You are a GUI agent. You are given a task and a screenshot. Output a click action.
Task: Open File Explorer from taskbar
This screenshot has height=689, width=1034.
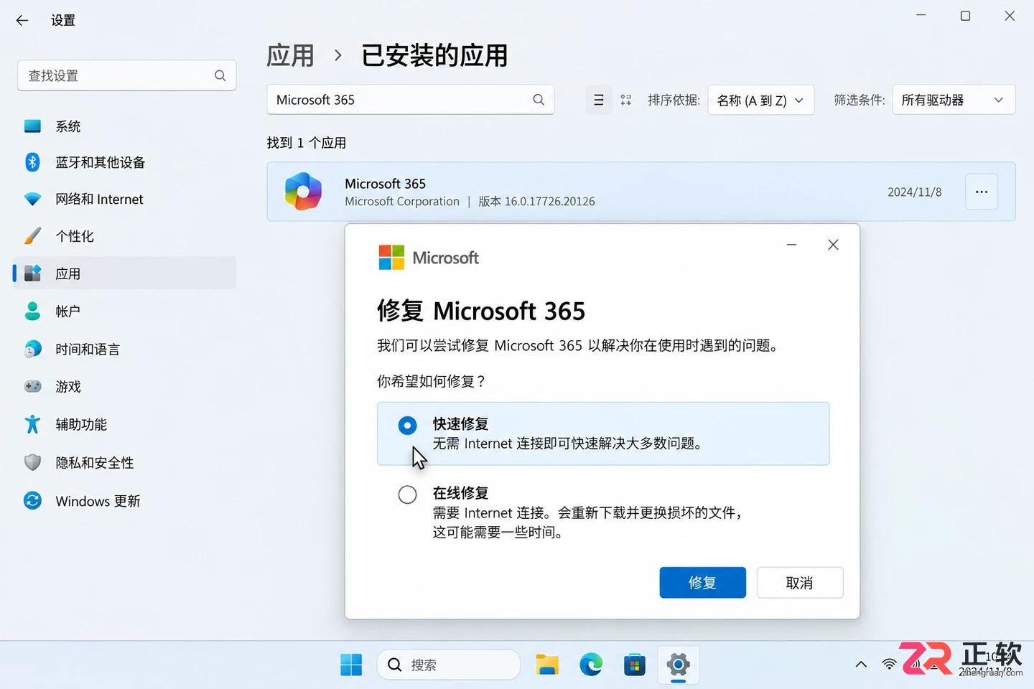[x=547, y=665]
